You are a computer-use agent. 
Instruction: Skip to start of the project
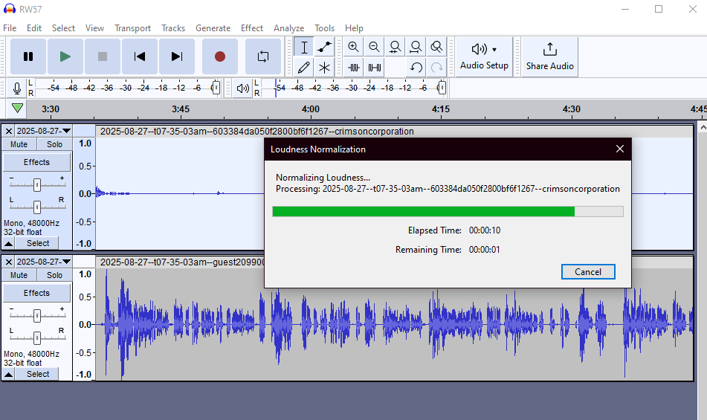click(140, 56)
